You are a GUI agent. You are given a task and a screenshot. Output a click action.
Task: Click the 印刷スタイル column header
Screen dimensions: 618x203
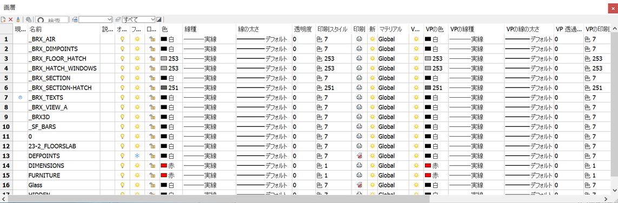(333, 29)
